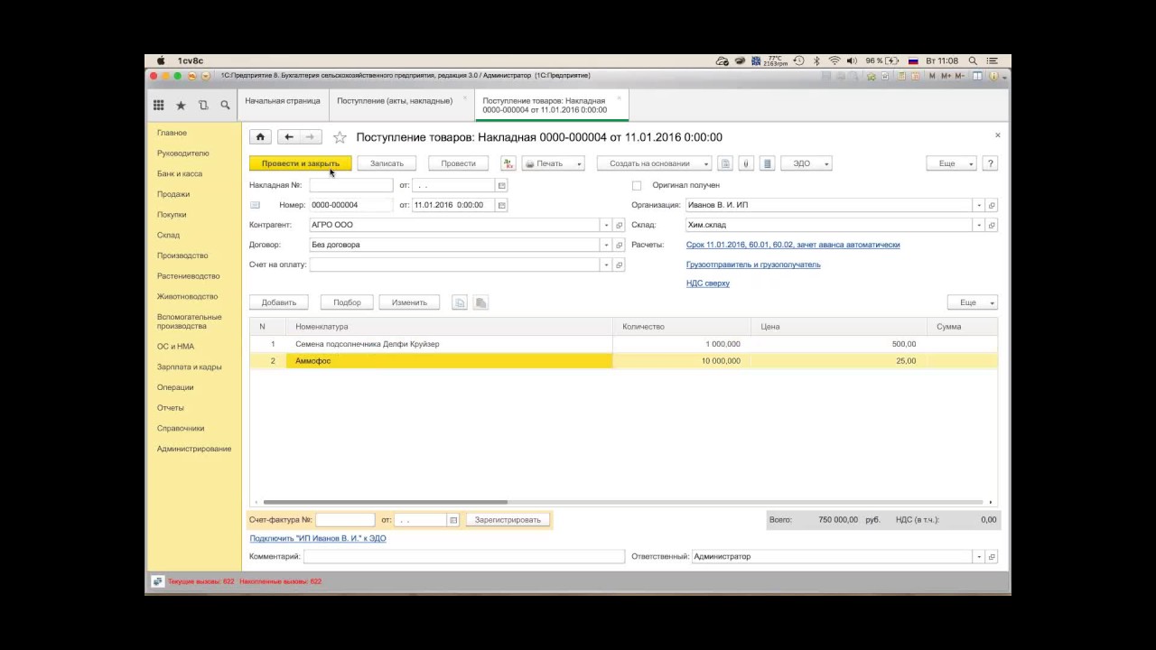Click the Записать button
This screenshot has width=1156, height=650.
click(387, 163)
